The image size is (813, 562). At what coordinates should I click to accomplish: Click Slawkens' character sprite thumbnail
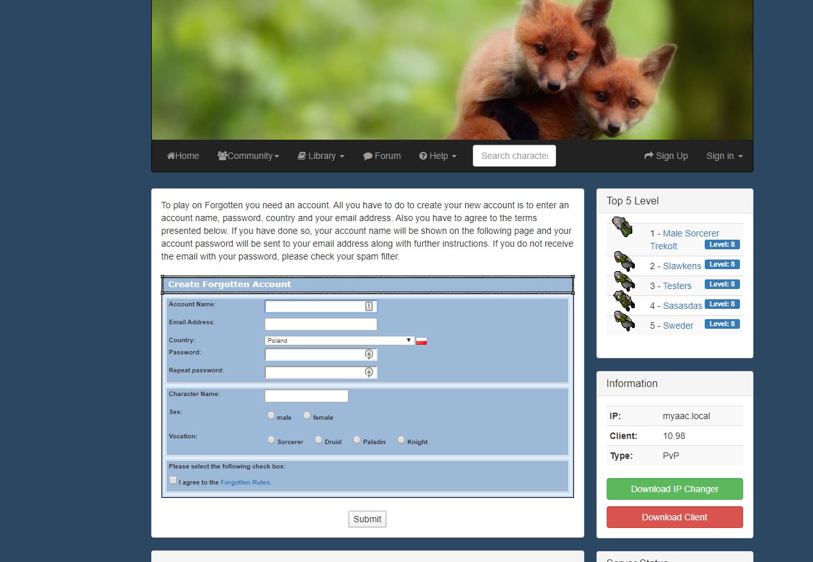point(625,262)
